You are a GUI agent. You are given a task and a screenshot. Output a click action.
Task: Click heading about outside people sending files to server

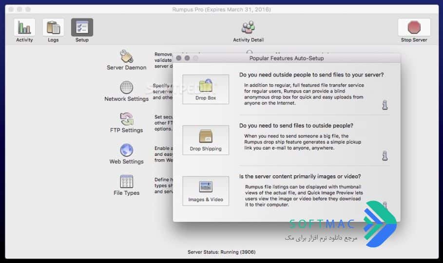click(311, 75)
